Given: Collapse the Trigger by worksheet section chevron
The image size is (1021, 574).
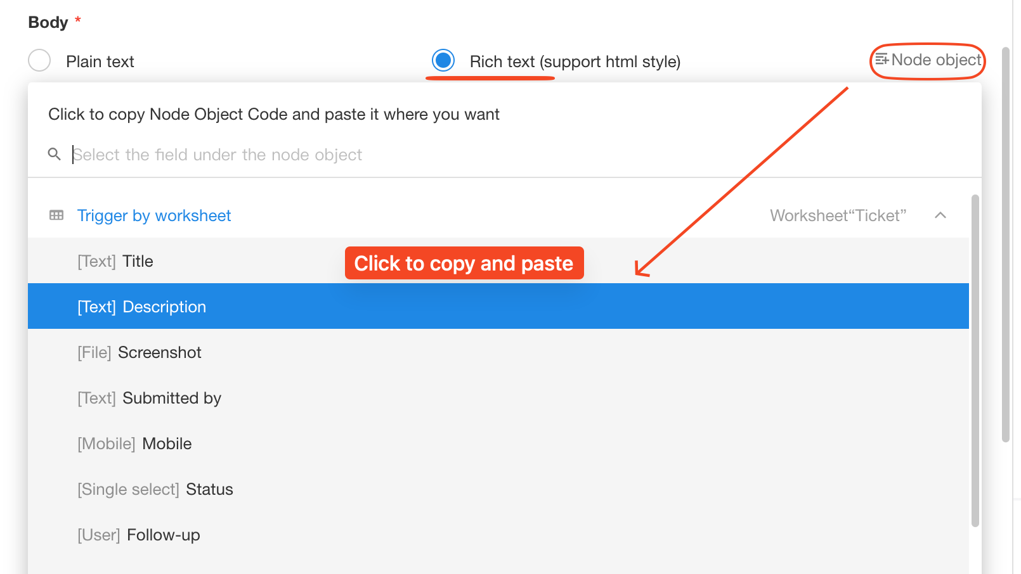Looking at the screenshot, I should [x=940, y=215].
